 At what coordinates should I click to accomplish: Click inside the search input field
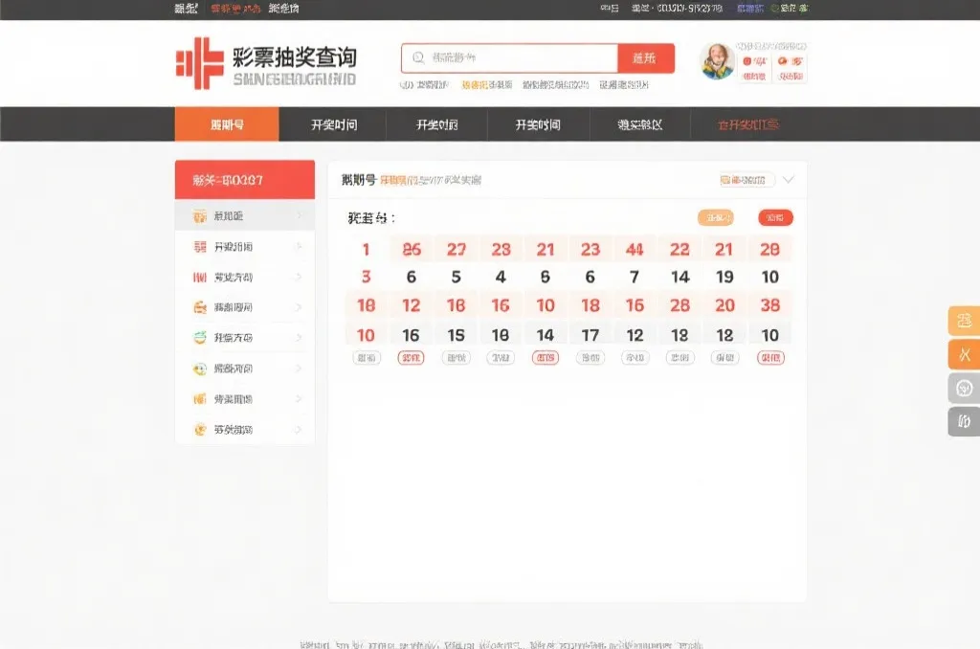(517, 57)
